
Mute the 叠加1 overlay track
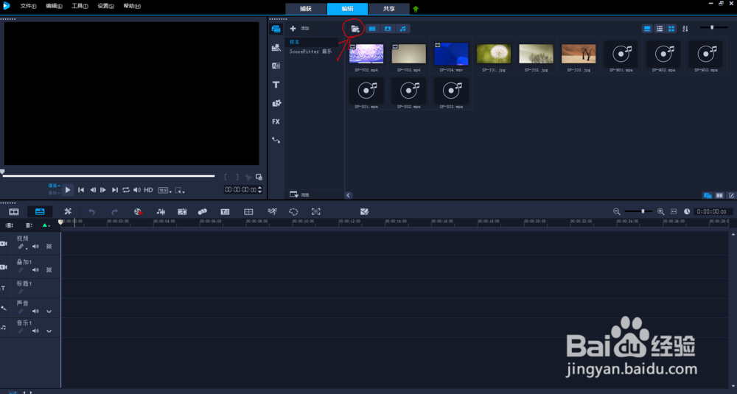pos(35,270)
